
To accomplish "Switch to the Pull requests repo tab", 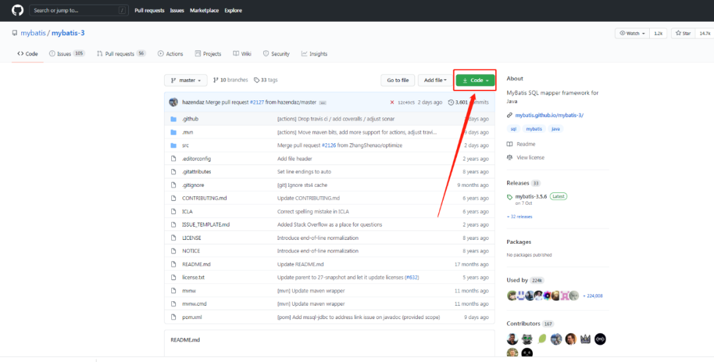I will 121,54.
